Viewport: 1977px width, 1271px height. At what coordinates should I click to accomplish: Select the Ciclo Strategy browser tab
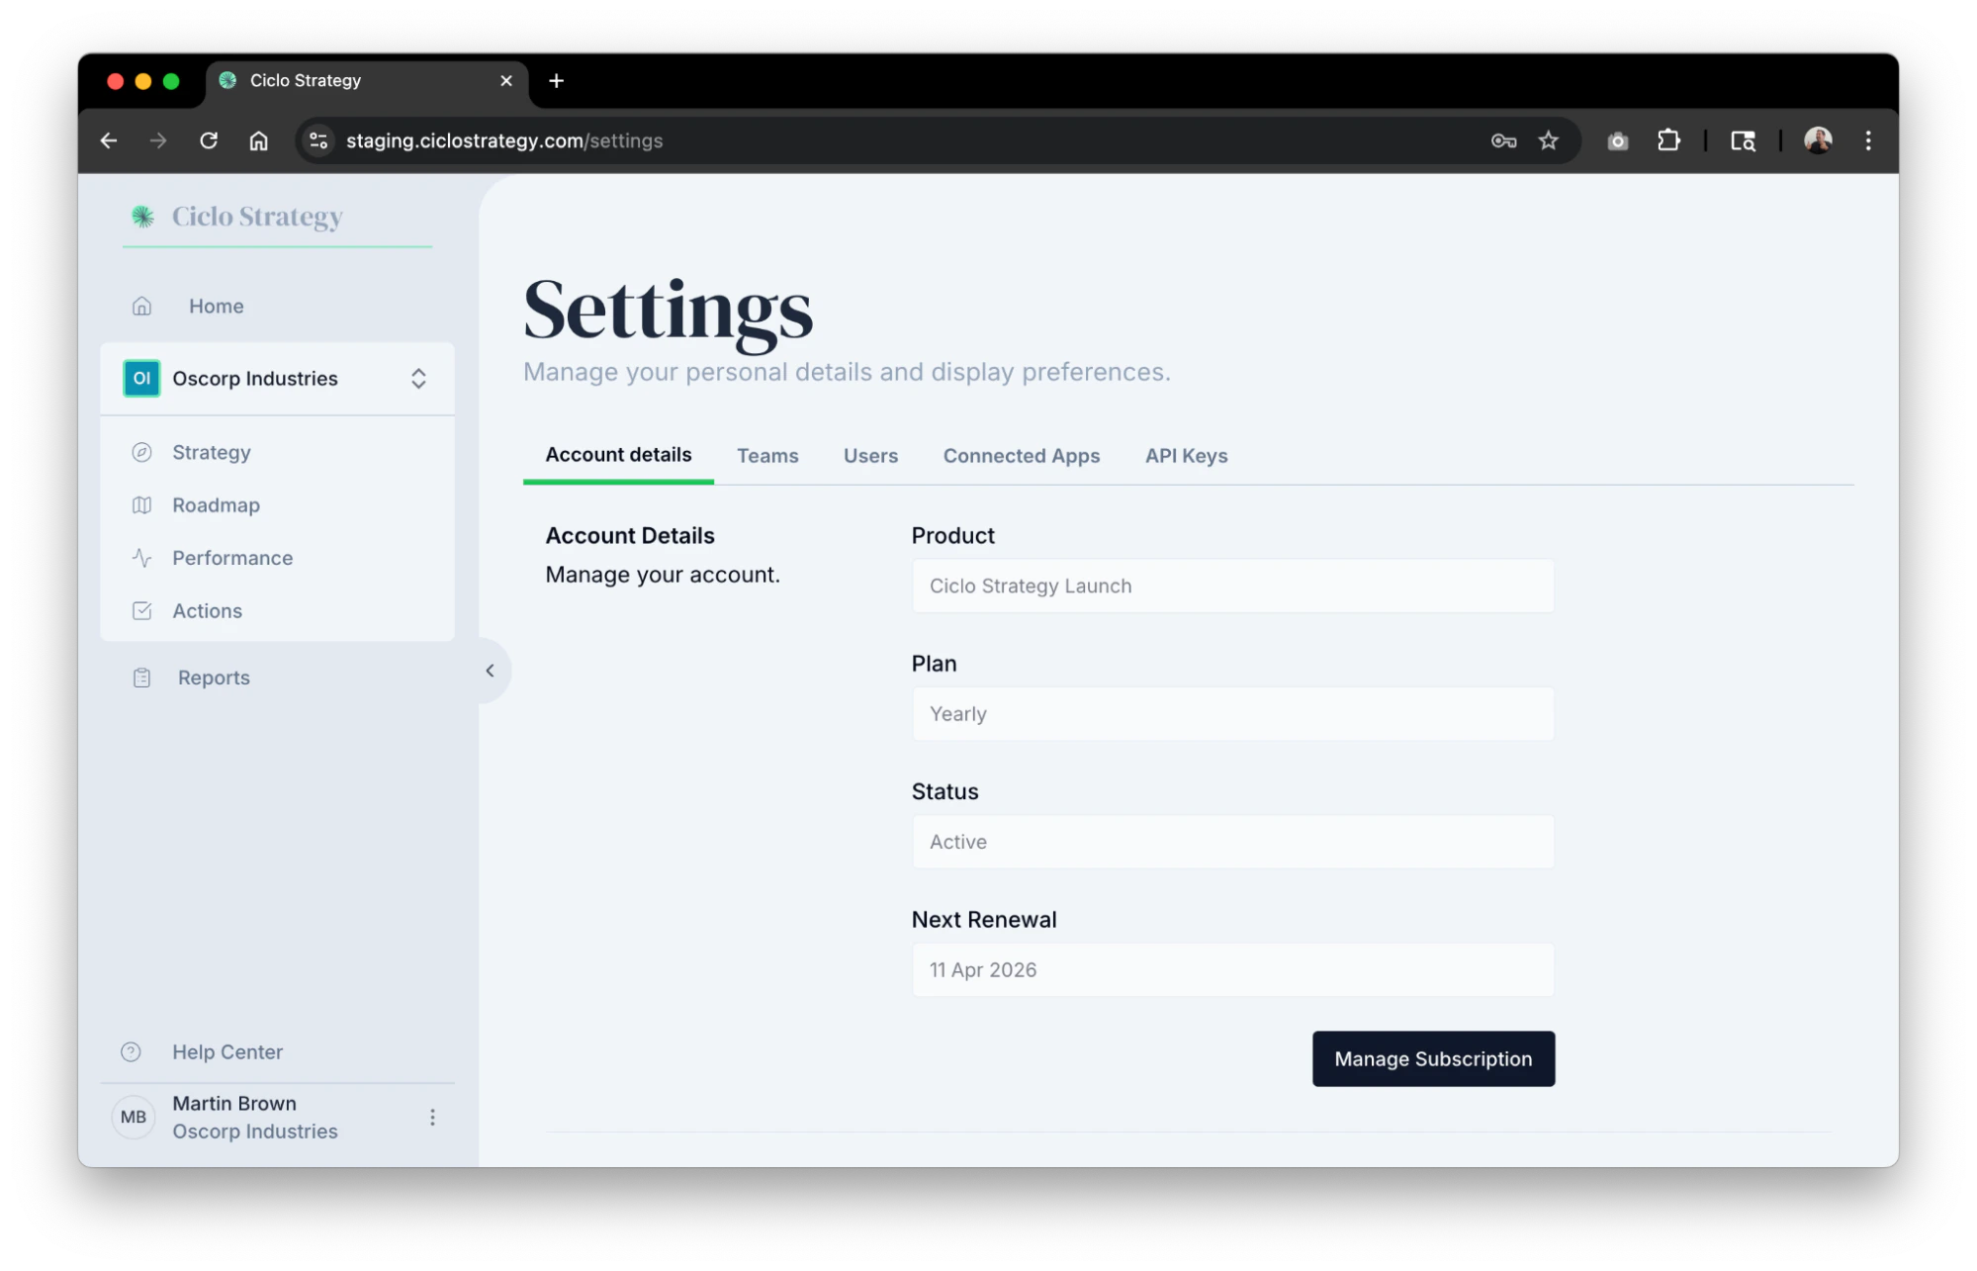366,81
